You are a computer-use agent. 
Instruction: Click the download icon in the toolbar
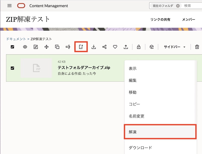[x=93, y=47]
